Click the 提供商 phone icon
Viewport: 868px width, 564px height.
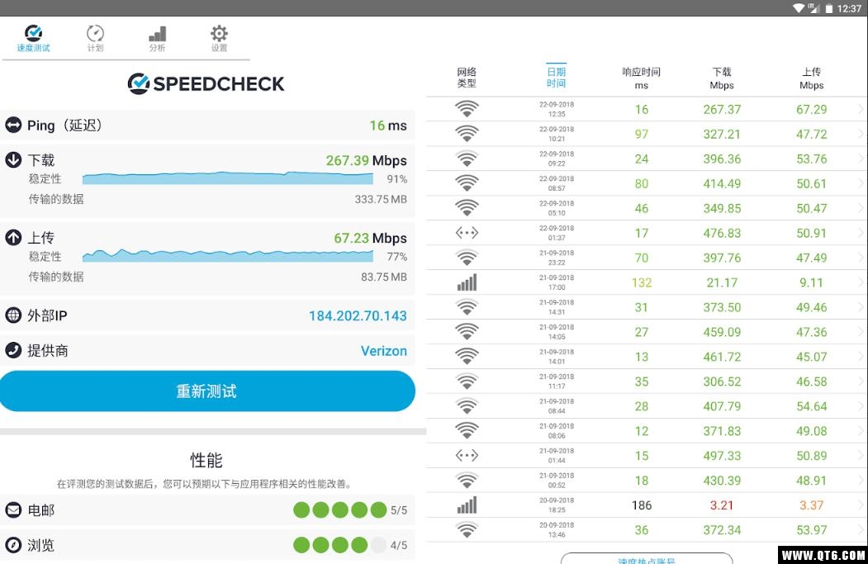13,350
